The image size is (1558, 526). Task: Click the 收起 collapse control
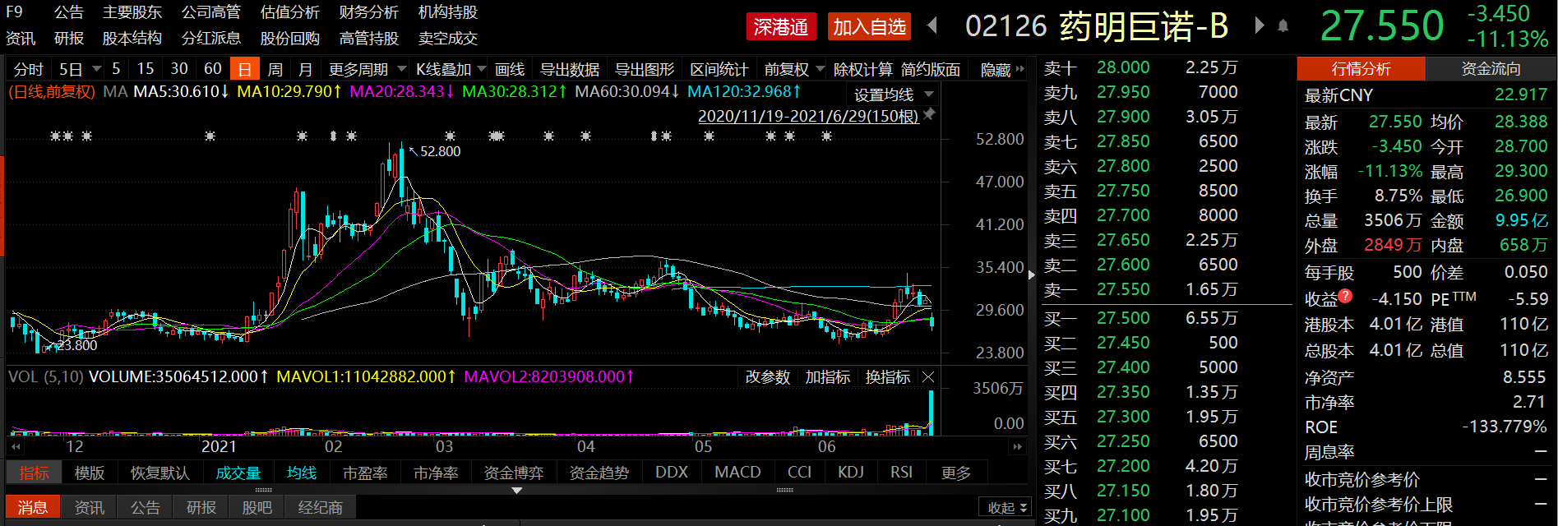1005,508
